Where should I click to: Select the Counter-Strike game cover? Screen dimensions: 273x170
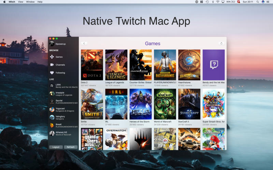pyautogui.click(x=141, y=65)
